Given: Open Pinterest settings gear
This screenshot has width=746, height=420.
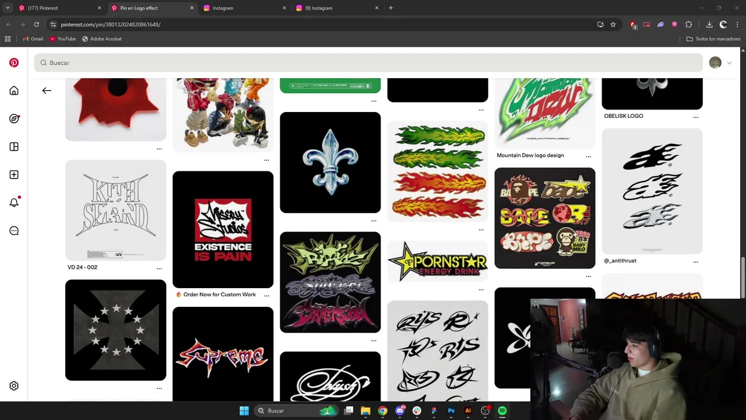Looking at the screenshot, I should click(14, 386).
